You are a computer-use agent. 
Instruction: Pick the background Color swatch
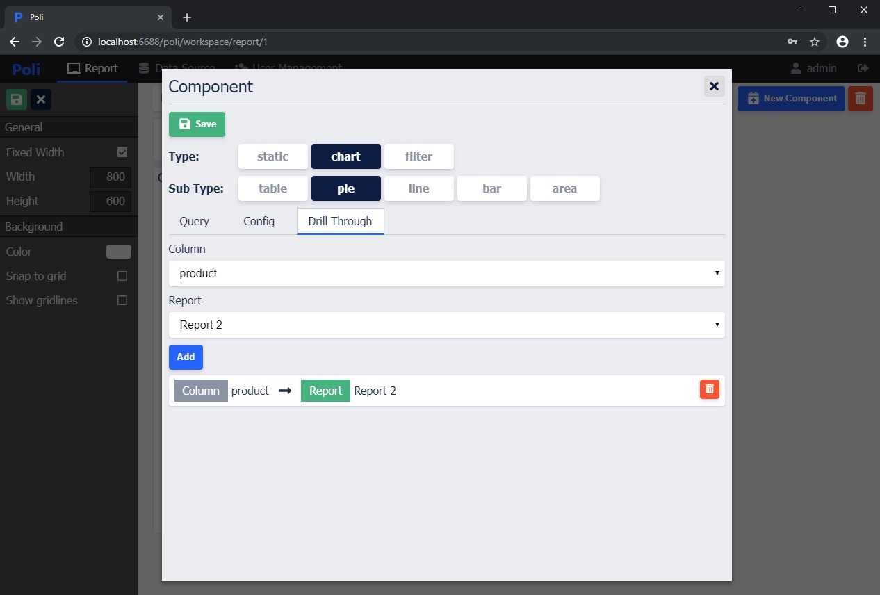click(x=118, y=252)
